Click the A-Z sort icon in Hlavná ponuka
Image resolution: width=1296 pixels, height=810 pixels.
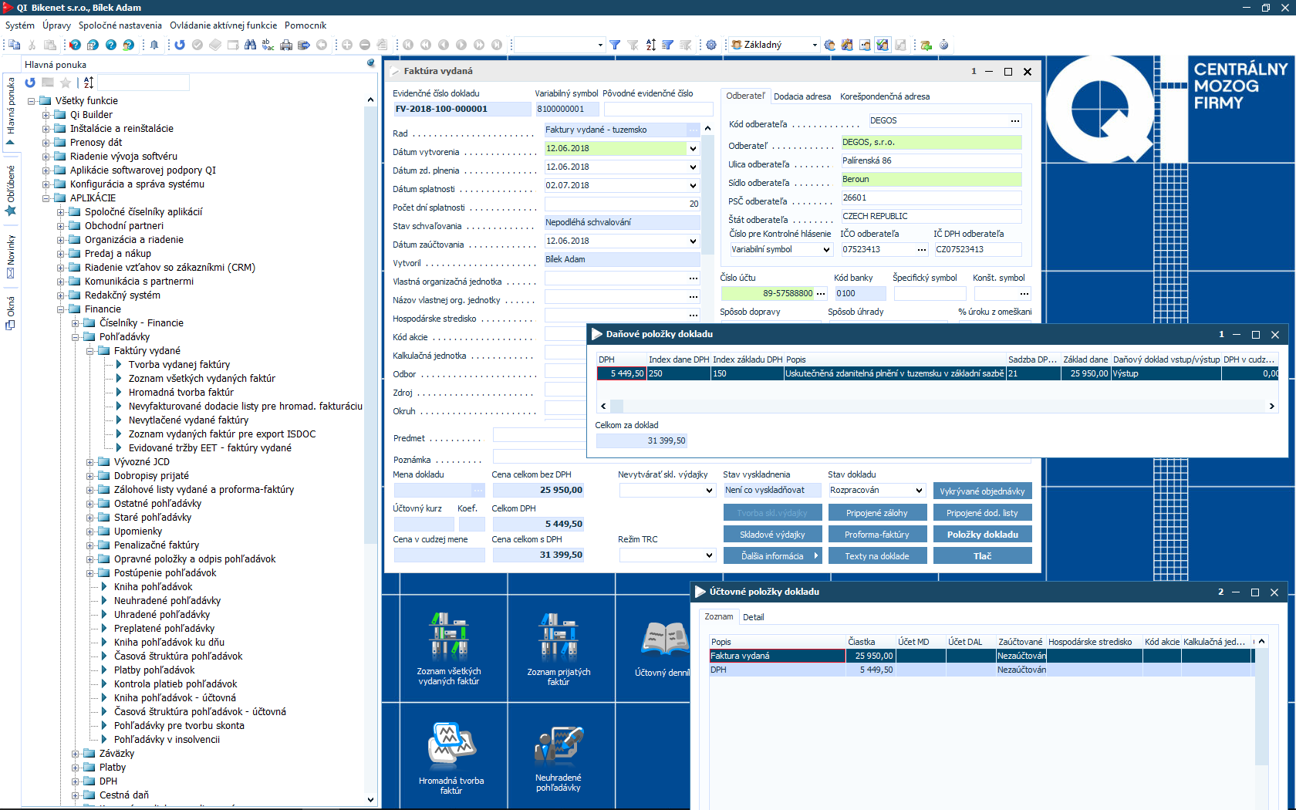(x=89, y=83)
